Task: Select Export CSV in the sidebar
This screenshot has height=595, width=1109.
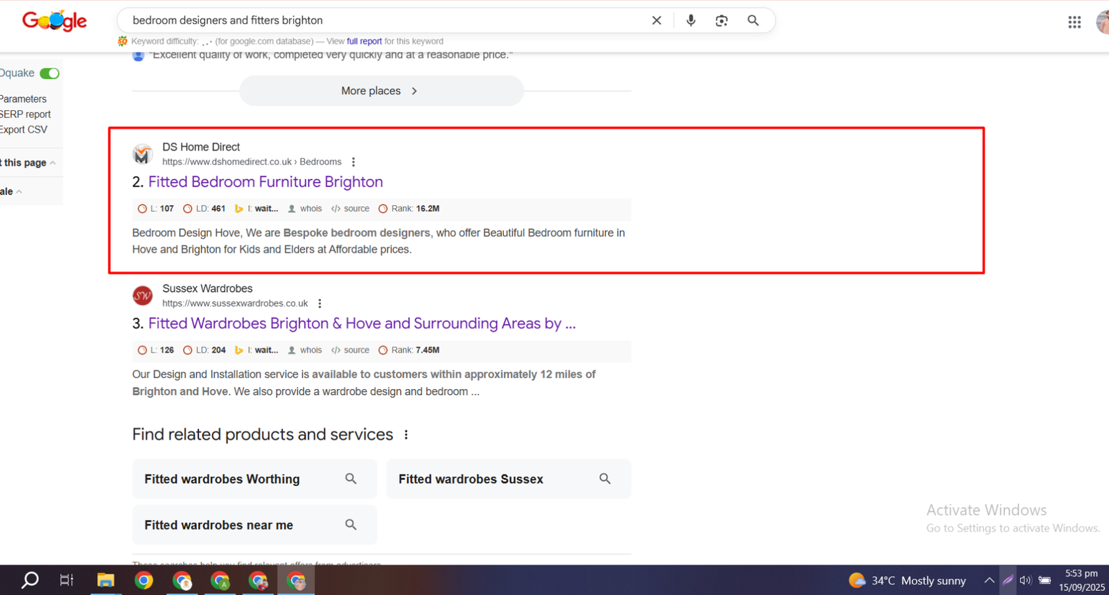Action: click(x=24, y=130)
